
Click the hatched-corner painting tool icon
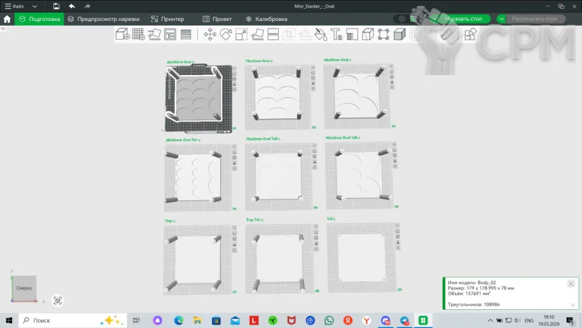click(352, 34)
